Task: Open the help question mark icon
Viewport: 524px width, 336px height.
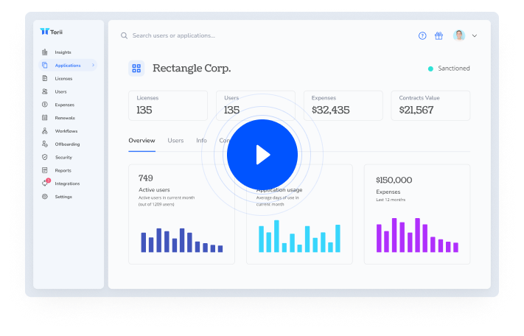Action: [x=422, y=36]
